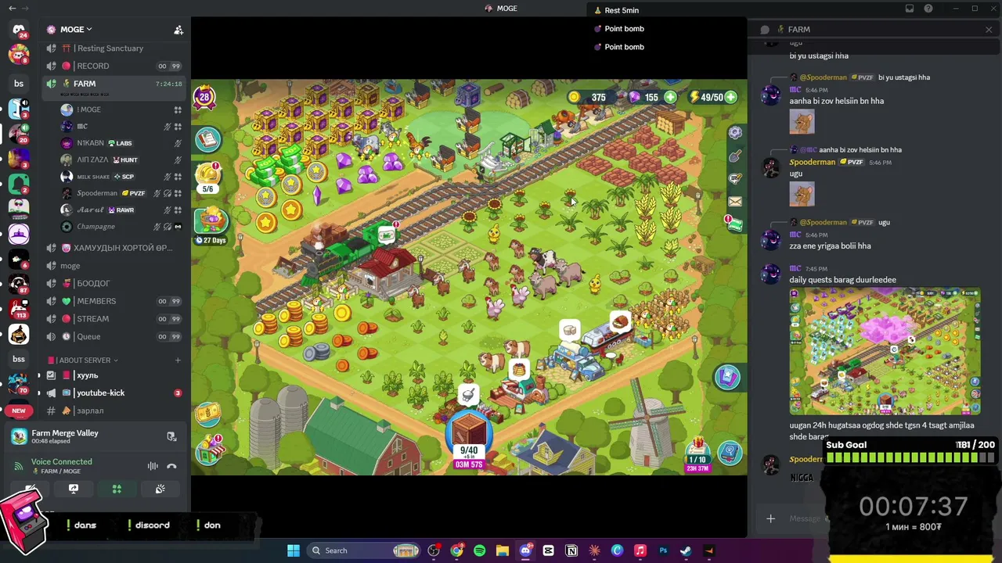The height and width of the screenshot is (563, 1002).
Task: Select user MILK SHAKE in voice list
Action: point(121,177)
